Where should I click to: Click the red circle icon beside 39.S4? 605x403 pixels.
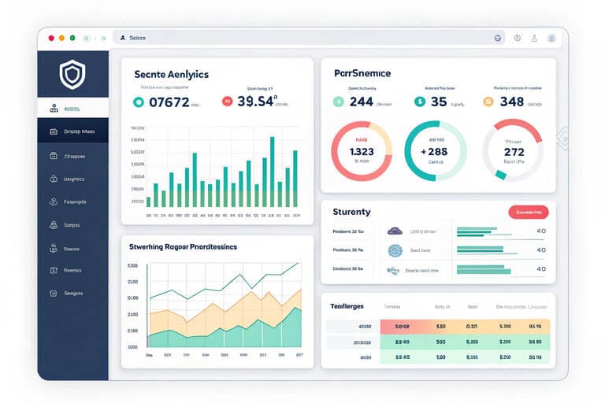point(227,102)
